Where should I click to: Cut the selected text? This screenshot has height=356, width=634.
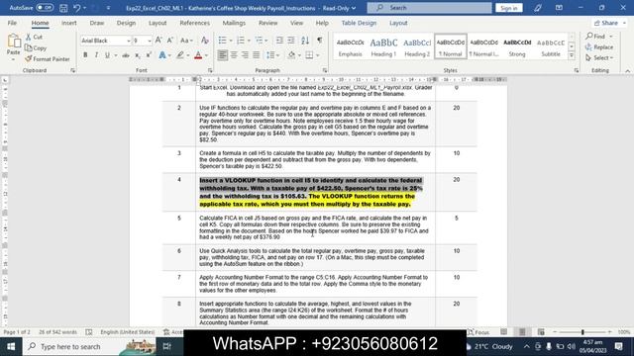coord(34,37)
